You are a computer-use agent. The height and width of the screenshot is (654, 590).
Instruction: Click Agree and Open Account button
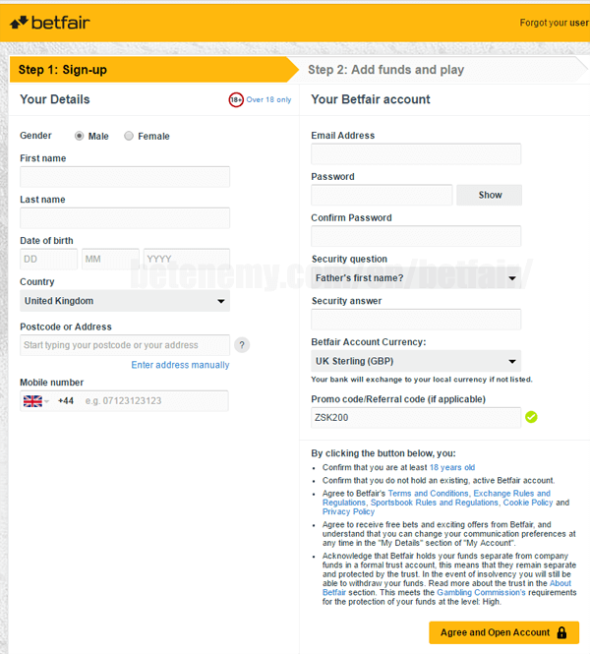503,632
